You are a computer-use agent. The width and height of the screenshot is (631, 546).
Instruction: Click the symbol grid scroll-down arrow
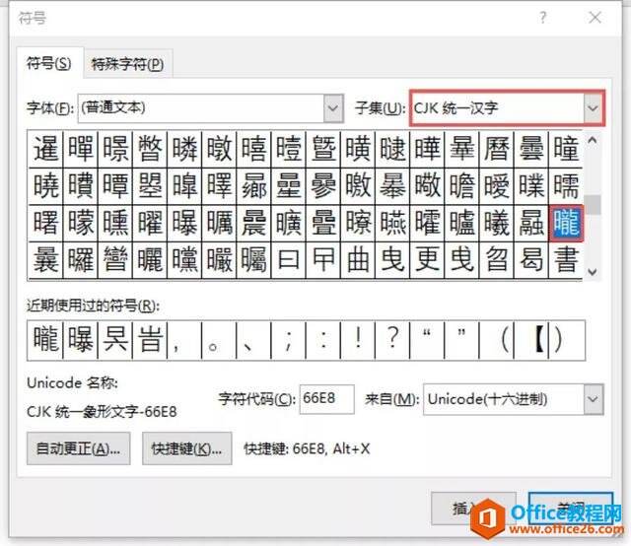pyautogui.click(x=592, y=272)
